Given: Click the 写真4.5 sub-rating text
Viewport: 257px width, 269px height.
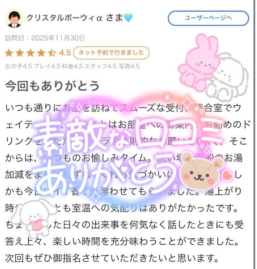Looking at the screenshot, I should pos(129,66).
